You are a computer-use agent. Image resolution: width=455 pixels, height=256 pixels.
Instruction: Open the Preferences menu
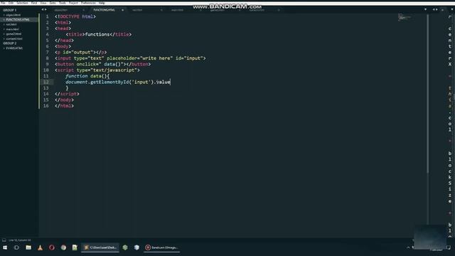tap(88, 3)
